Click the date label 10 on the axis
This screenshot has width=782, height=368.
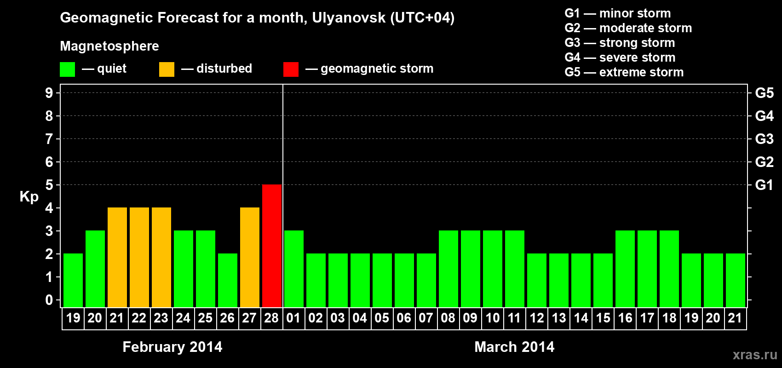pyautogui.click(x=492, y=318)
